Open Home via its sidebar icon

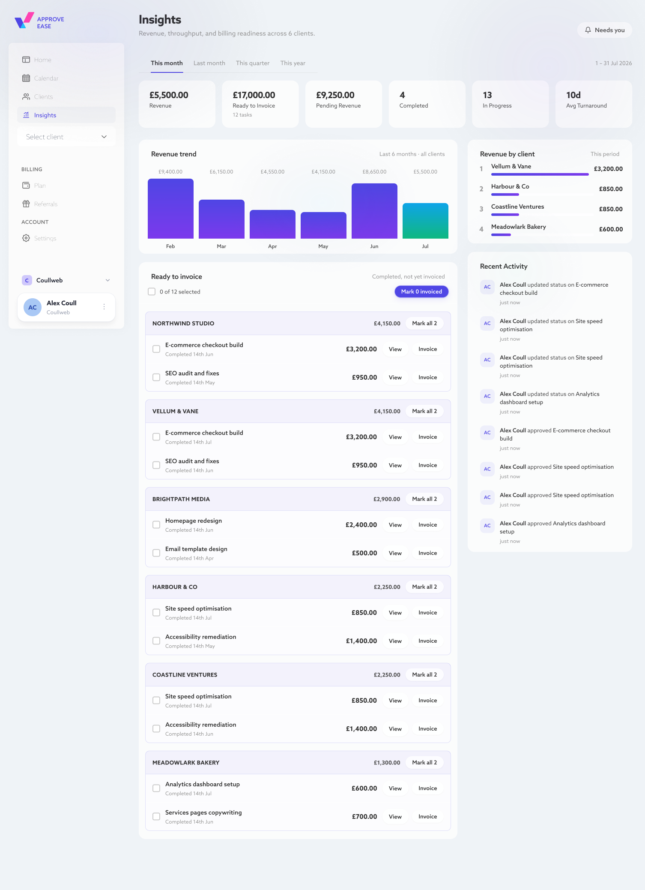pyautogui.click(x=26, y=60)
